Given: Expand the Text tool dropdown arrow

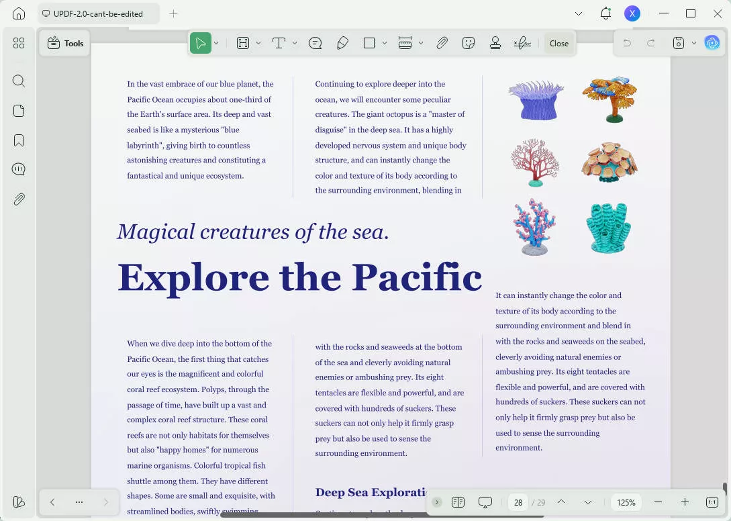Looking at the screenshot, I should tap(295, 44).
